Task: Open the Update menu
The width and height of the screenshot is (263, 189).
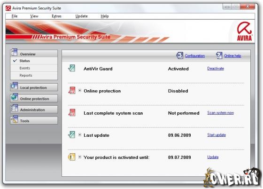Action: (x=82, y=16)
